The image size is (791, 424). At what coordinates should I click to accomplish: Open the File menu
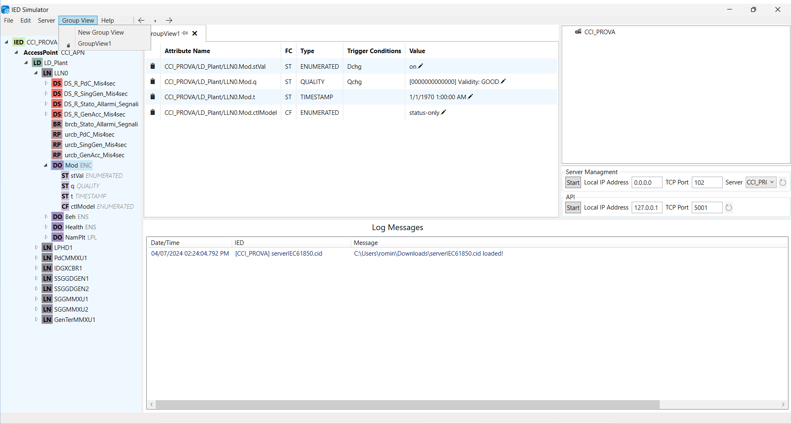[9, 20]
